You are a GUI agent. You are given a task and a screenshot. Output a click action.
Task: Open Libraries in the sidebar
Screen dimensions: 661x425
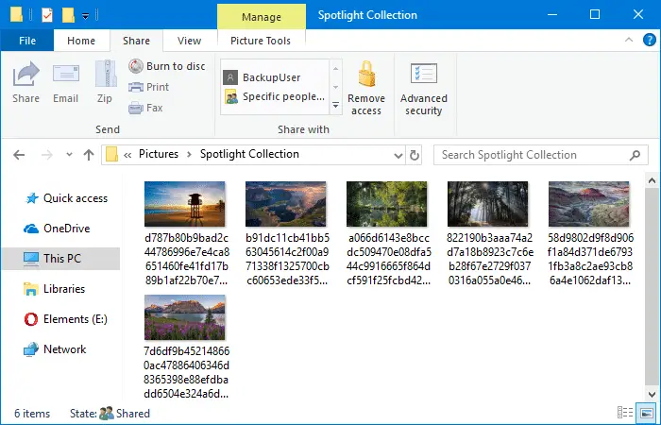point(55,289)
